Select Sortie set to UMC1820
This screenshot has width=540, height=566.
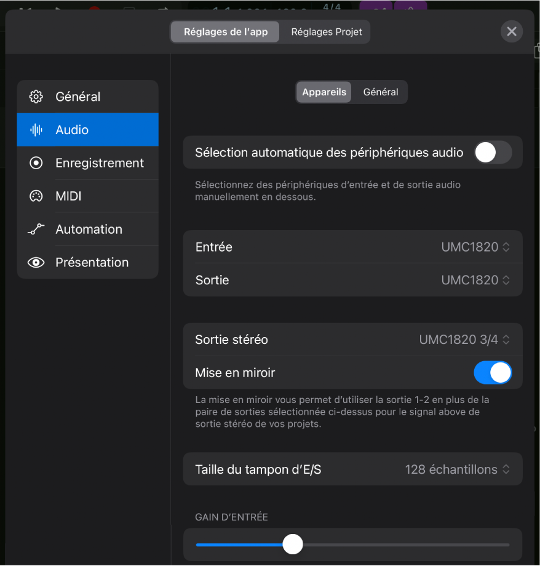point(474,280)
